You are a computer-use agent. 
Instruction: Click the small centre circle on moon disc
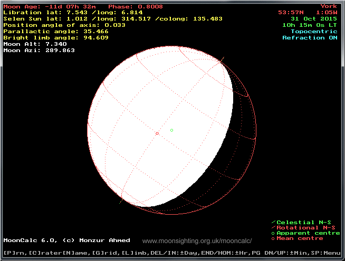click(157, 134)
